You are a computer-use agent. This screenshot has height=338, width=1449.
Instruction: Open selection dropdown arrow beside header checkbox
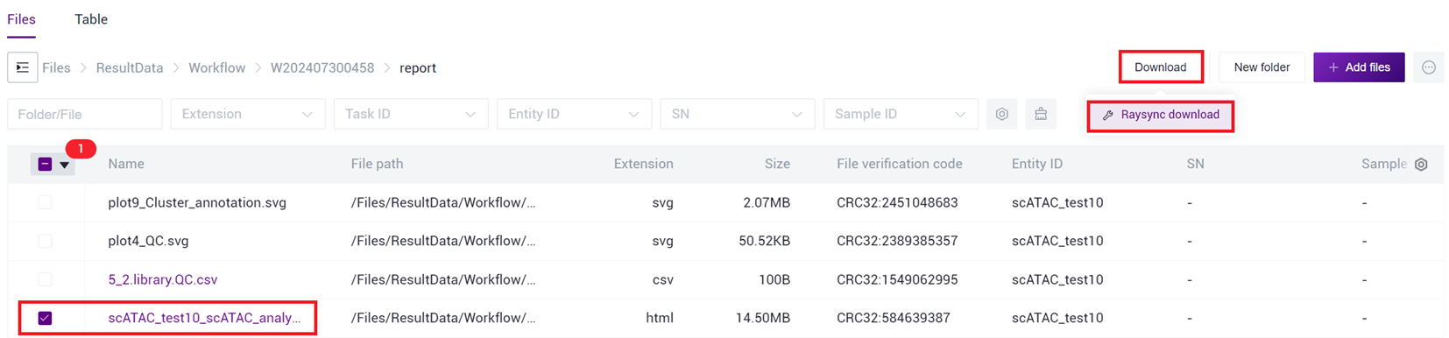(x=65, y=165)
